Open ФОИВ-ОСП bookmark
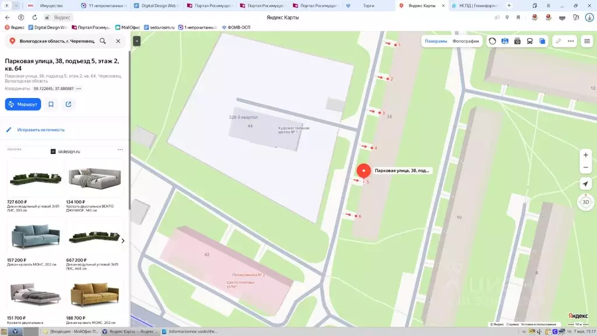597x336 pixels. point(236,27)
